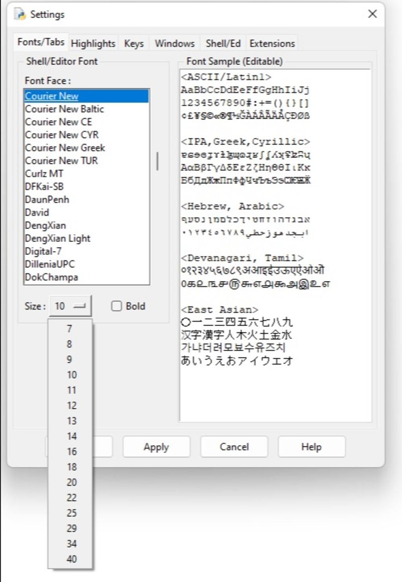Close the Settings dialog
Viewport: 402px width, 582px height.
(x=372, y=14)
